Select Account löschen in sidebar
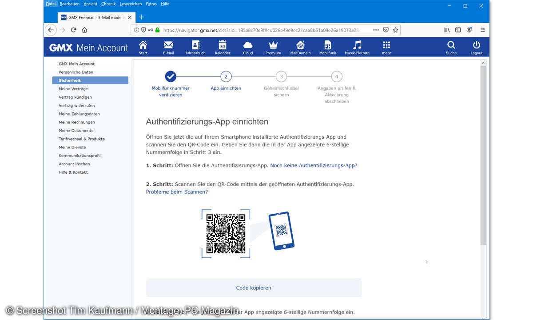 point(74,164)
